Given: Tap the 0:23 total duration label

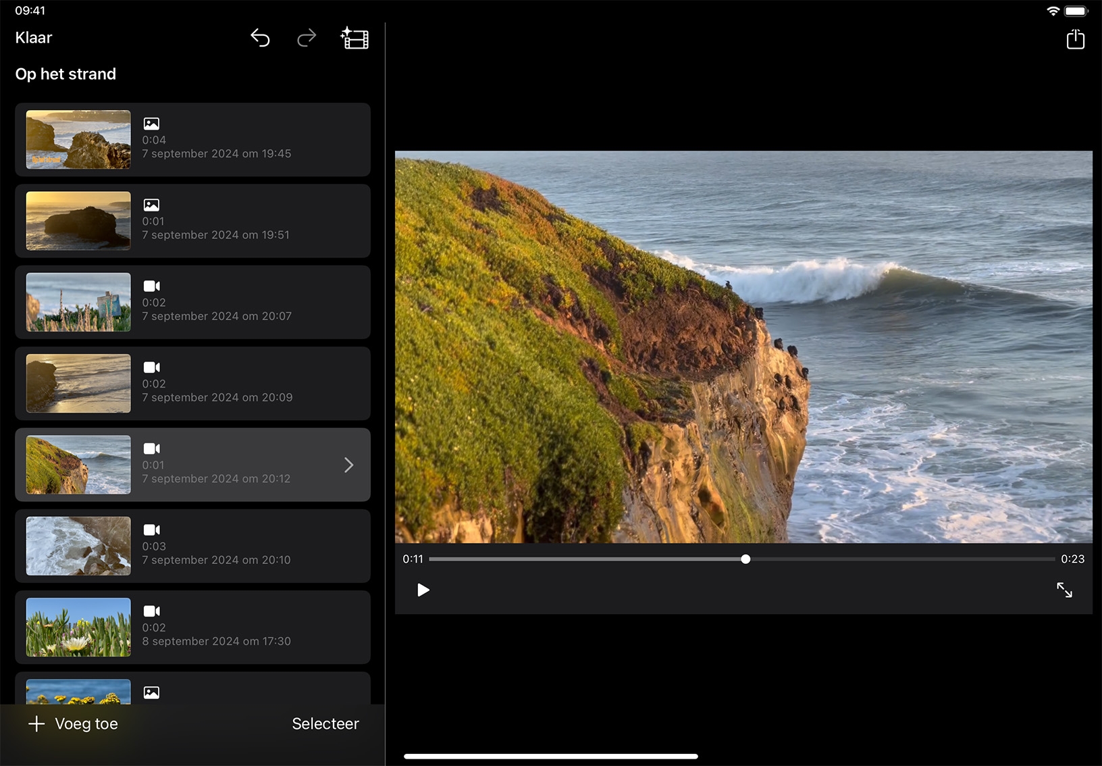Looking at the screenshot, I should pos(1072,559).
